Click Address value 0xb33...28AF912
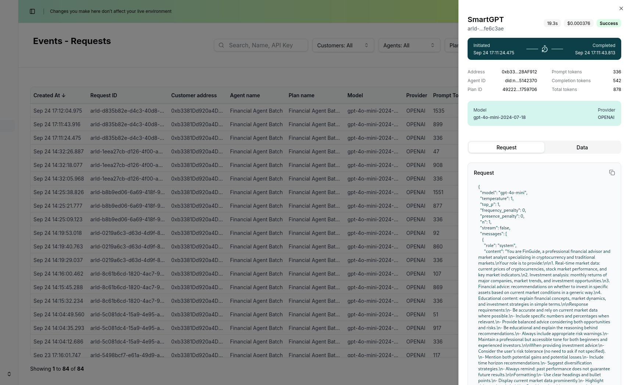The height and width of the screenshot is (385, 626). click(519, 72)
